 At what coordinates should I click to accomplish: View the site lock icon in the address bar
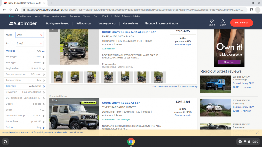coord(24,10)
